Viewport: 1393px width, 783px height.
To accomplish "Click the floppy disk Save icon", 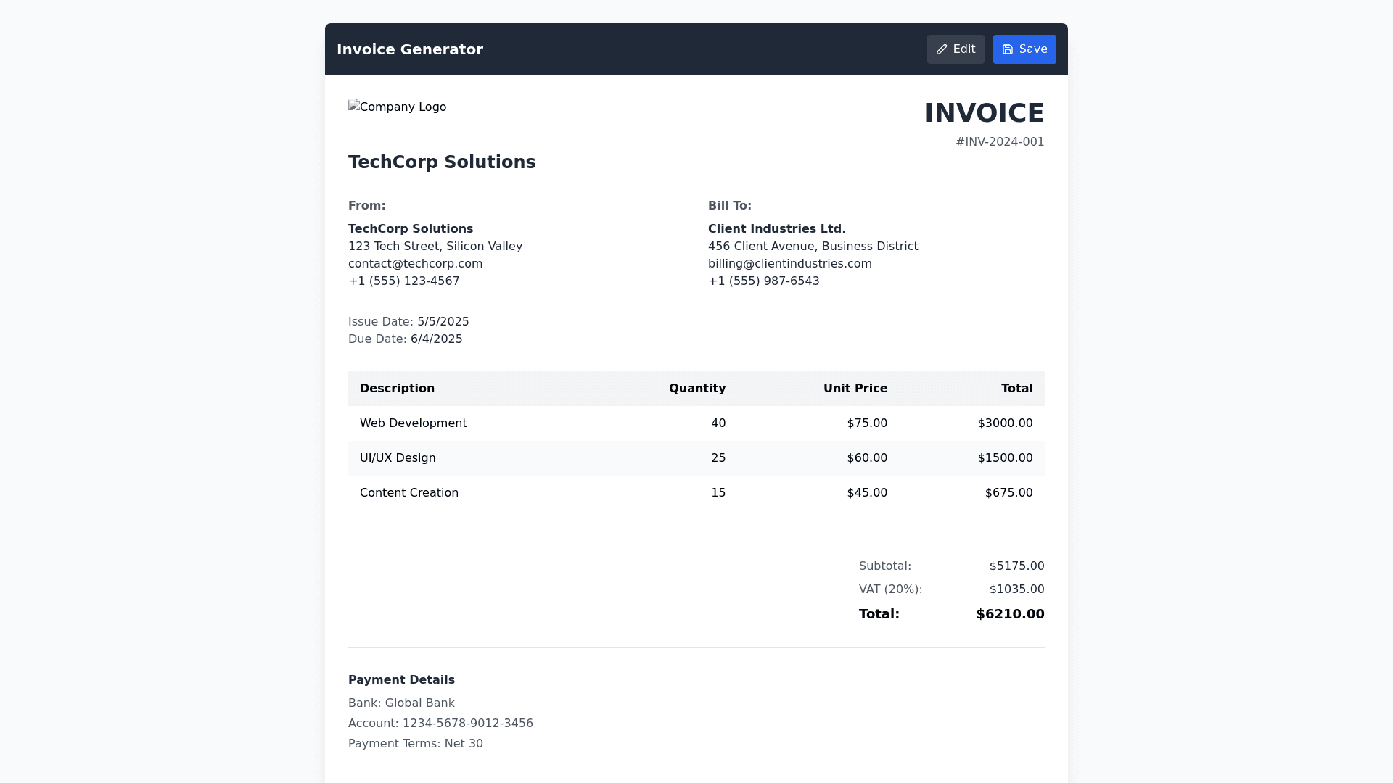I will coord(1008,49).
